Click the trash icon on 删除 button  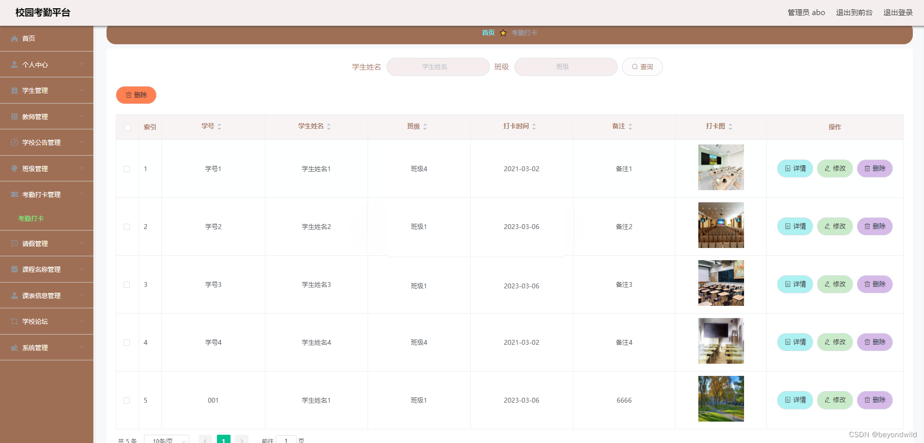pos(128,95)
